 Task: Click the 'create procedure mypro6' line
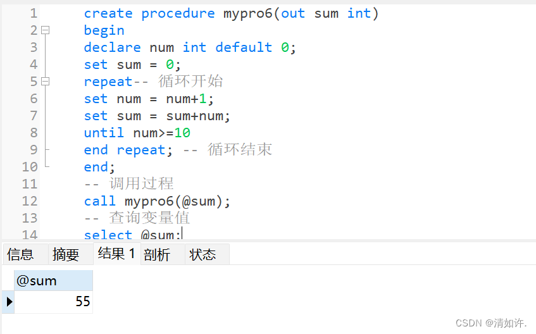click(x=231, y=14)
